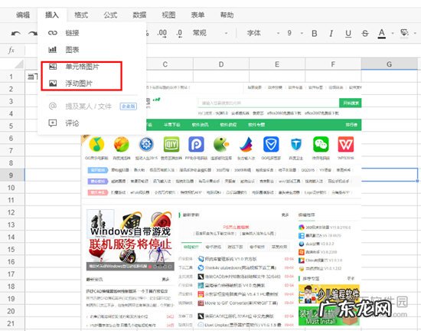The image size is (421, 331).
Task: Click the undo arrow icon
Action: click(15, 33)
